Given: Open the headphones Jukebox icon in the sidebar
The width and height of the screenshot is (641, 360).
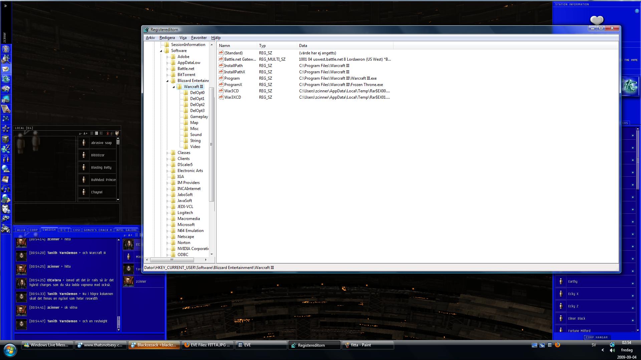Looking at the screenshot, I should pos(6,189).
